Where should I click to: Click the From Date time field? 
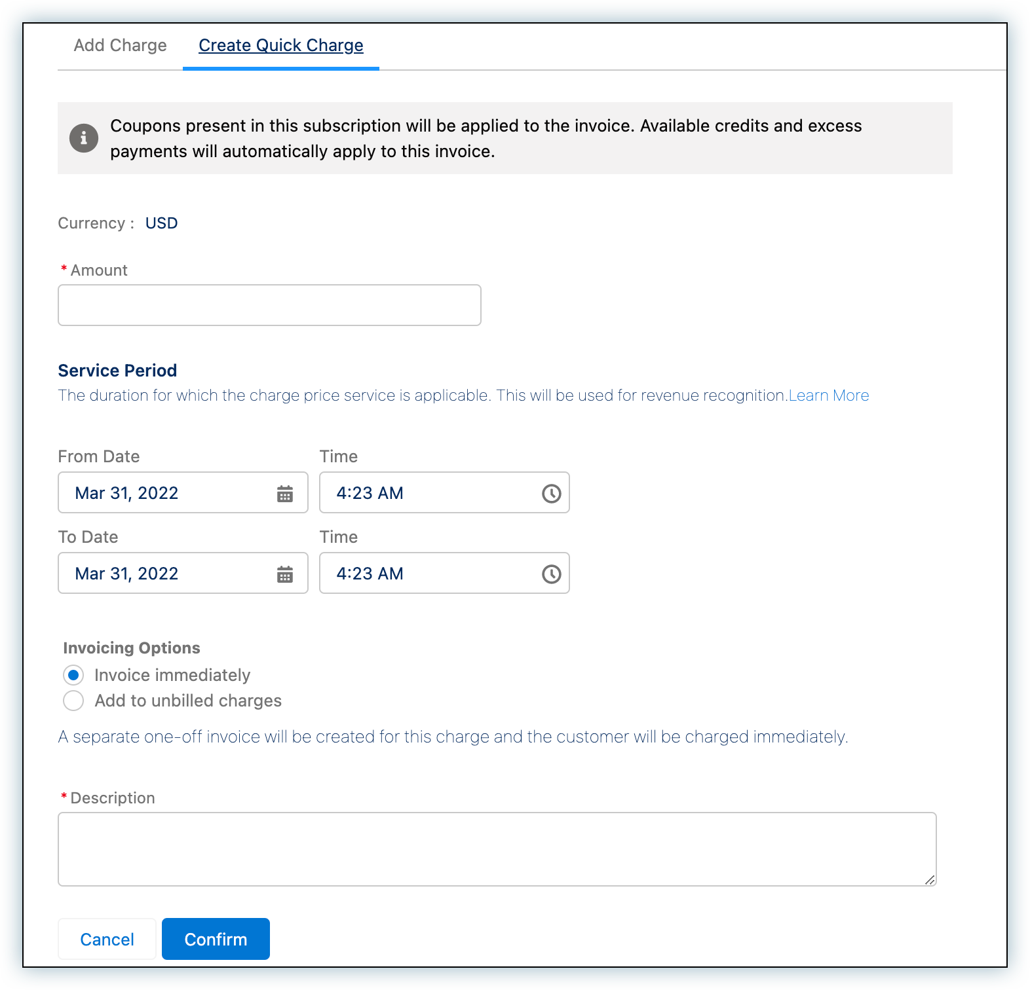[x=426, y=493]
